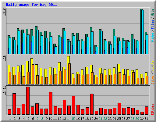This screenshot has height=122, width=156.
Task: Select day 7 on the x-axis
Action: pyautogui.click(x=37, y=119)
